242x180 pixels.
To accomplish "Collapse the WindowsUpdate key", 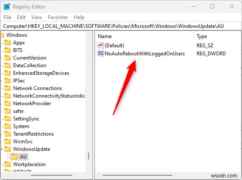I will (2, 149).
